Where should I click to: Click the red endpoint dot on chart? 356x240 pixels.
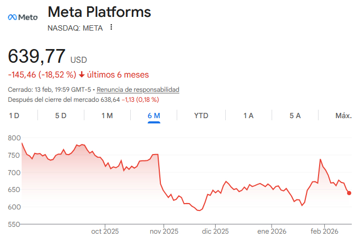point(349,193)
